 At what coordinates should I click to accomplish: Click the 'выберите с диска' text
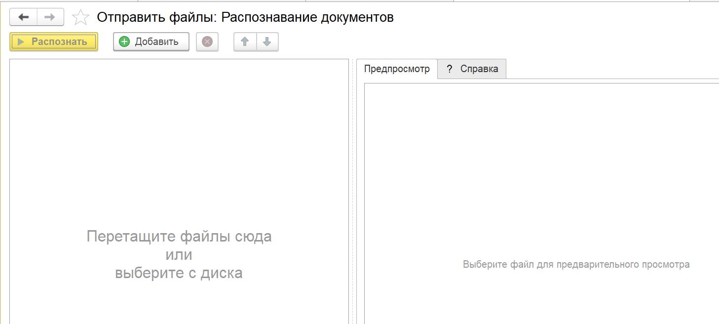(x=179, y=273)
